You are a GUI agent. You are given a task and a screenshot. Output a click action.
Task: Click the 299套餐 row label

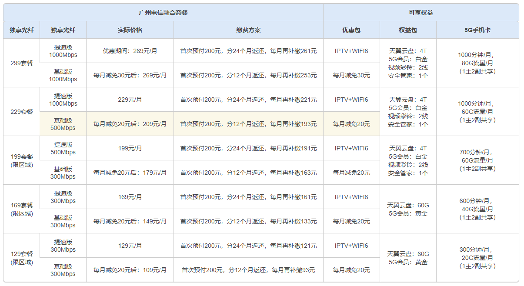(22, 63)
